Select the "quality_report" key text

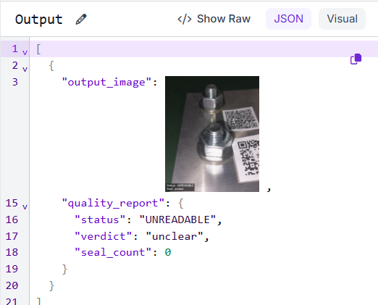click(113, 203)
